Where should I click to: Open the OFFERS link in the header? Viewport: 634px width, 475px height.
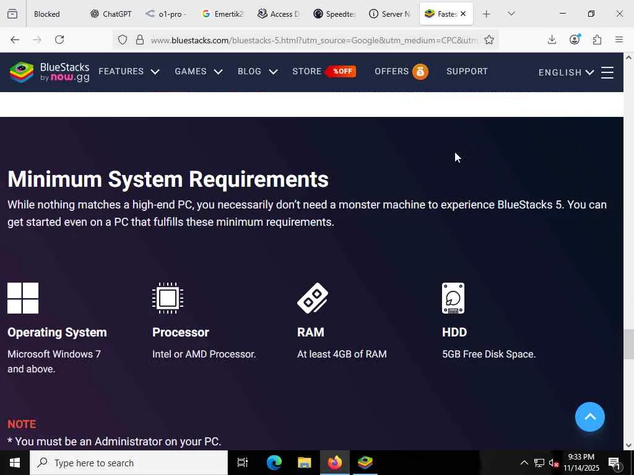coord(391,72)
